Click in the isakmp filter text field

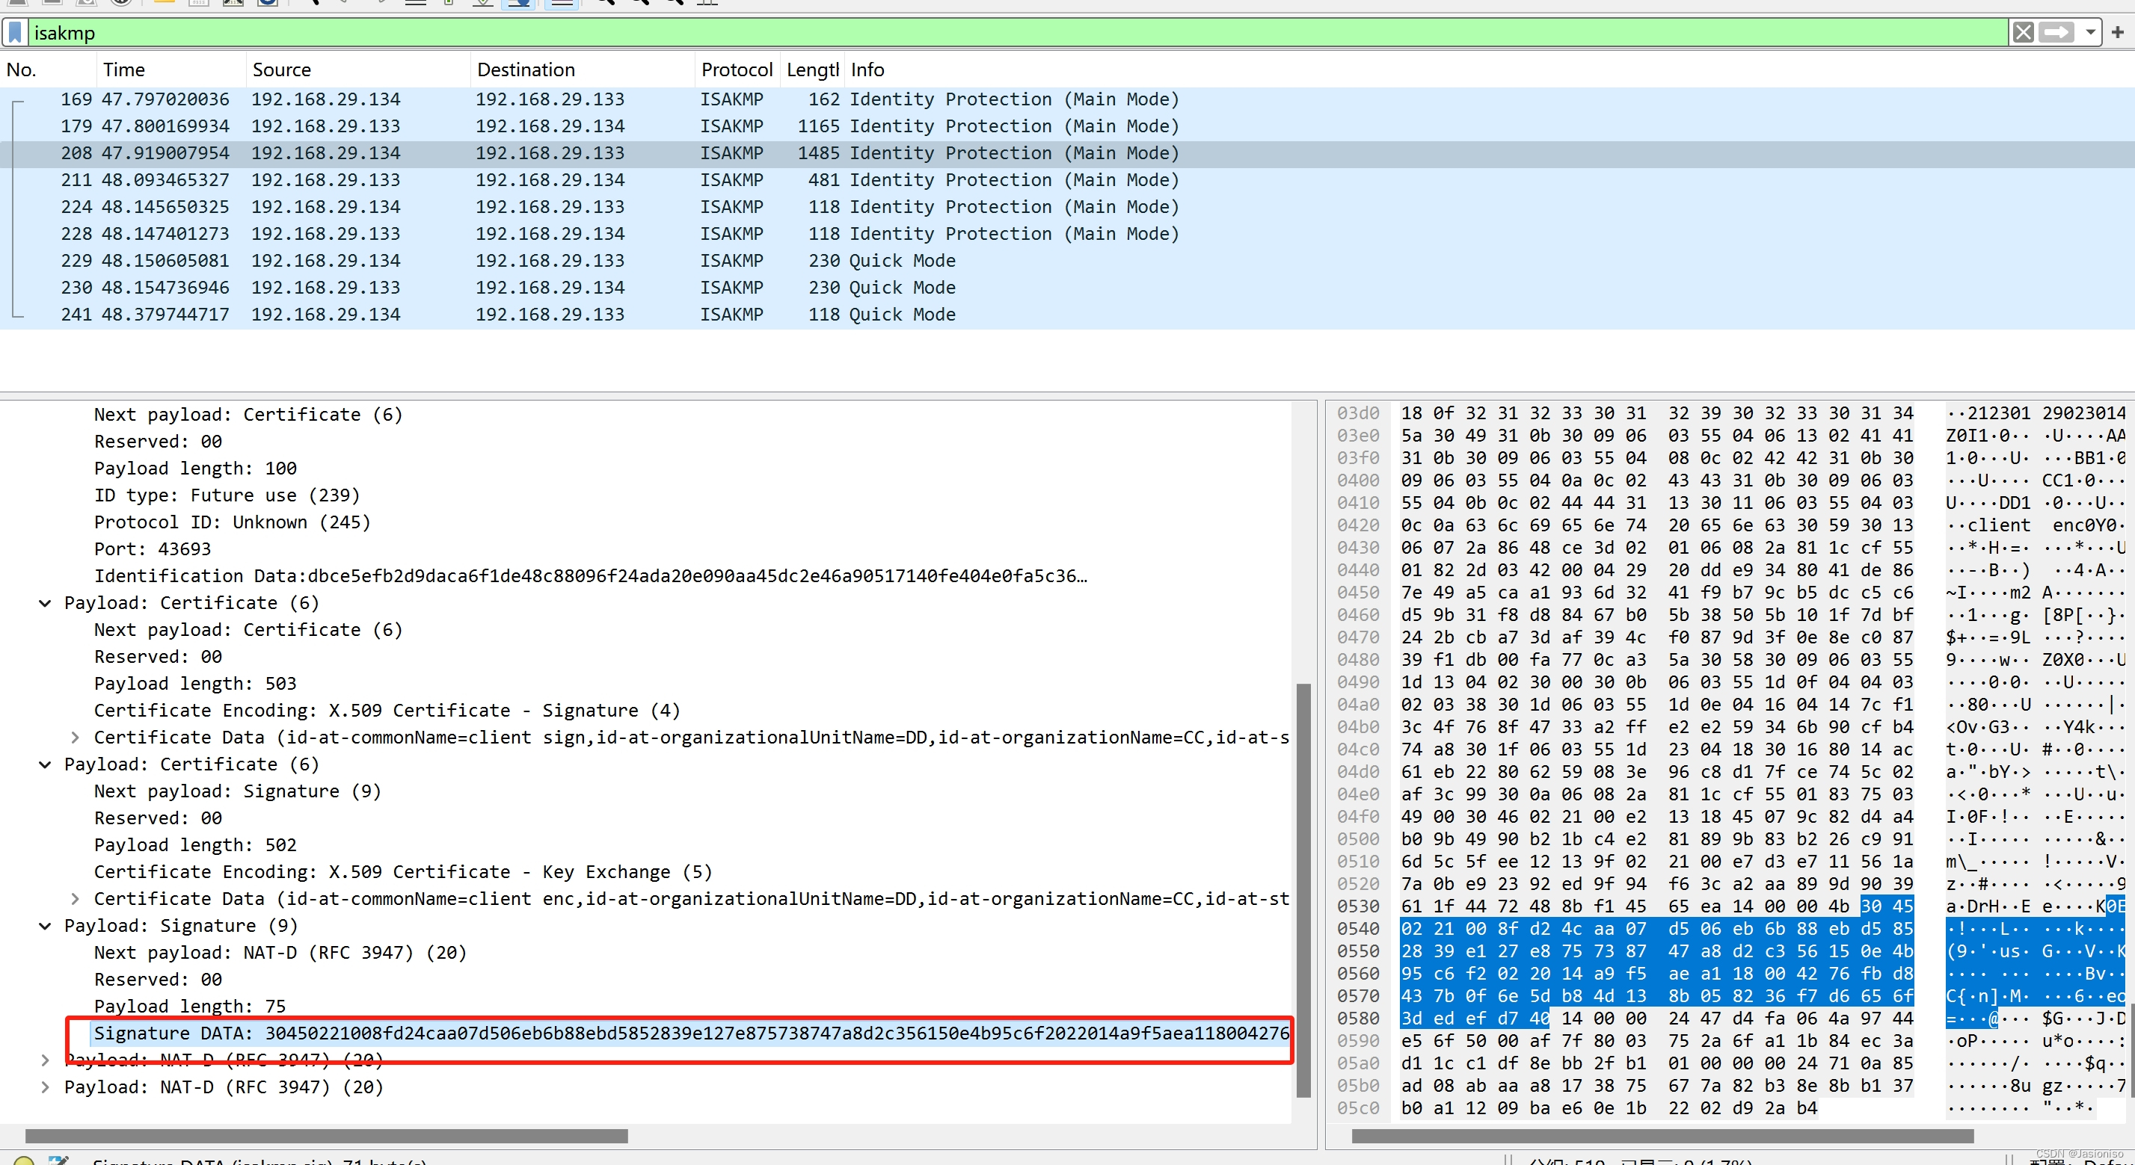point(995,32)
